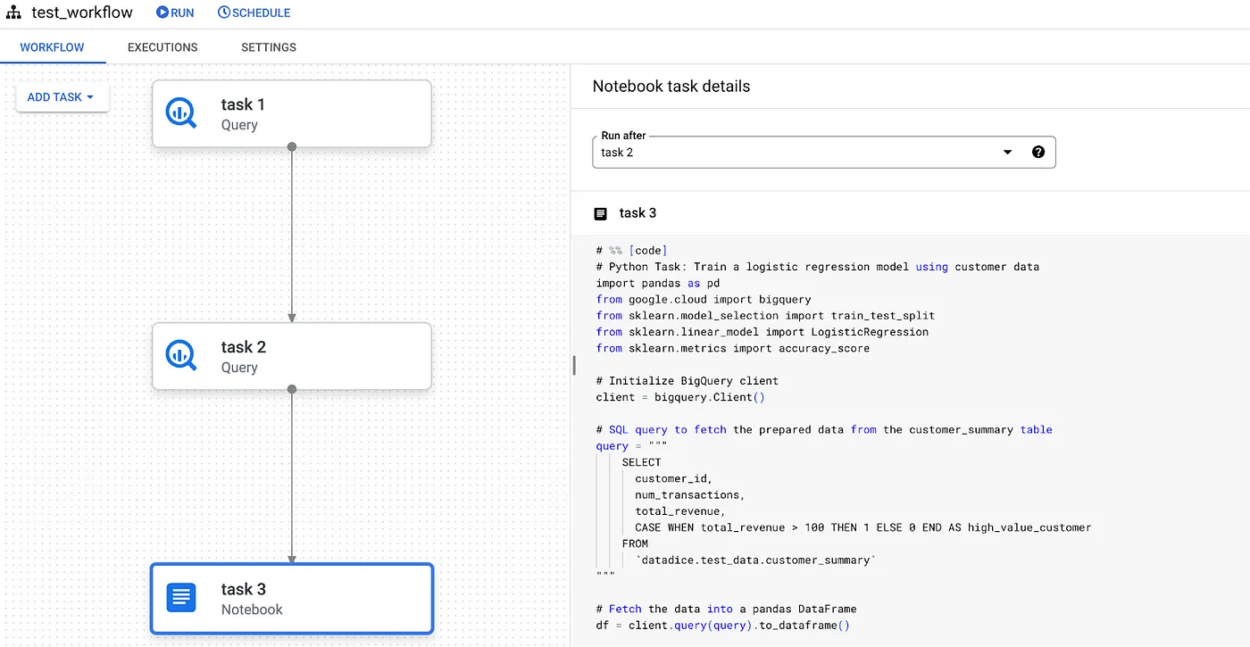Click the task 3 name in the details panel
The height and width of the screenshot is (647, 1250).
(x=637, y=213)
